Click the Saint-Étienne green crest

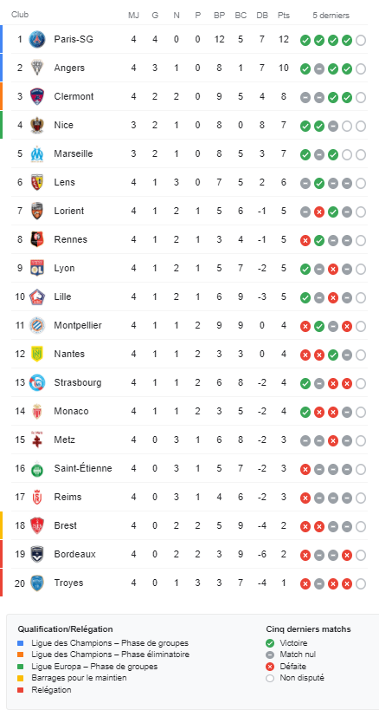coord(37,468)
